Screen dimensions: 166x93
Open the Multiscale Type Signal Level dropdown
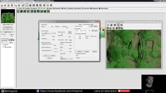click(66, 59)
